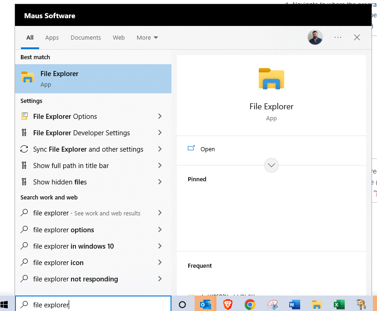Click the taskbar search box containing 'file explorer'
Viewport: 377px width, 311px height.
93,305
